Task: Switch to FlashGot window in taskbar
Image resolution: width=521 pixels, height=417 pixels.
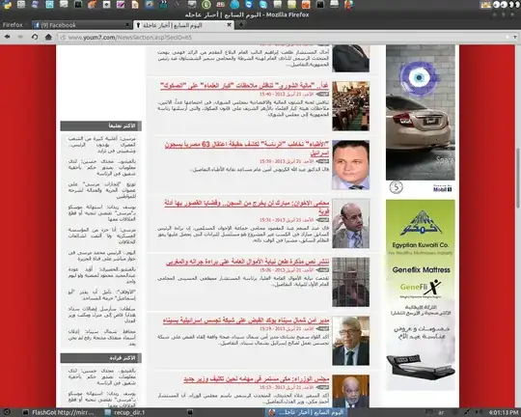Action: (x=59, y=413)
